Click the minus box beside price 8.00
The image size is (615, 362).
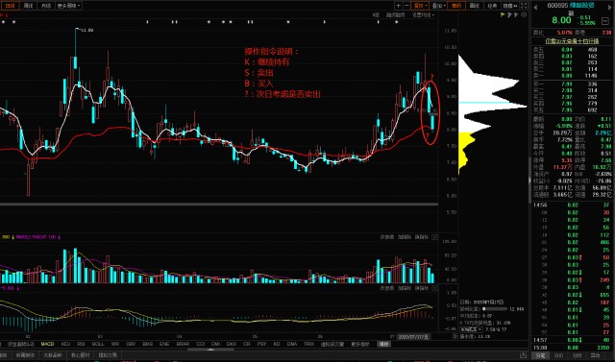[x=605, y=20]
